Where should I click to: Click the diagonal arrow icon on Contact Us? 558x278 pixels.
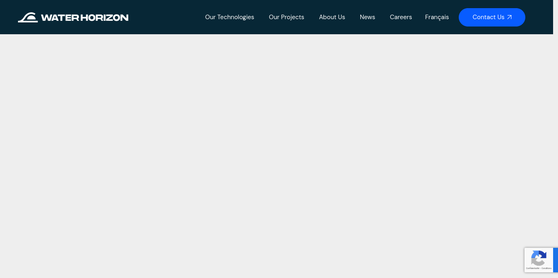click(509, 17)
